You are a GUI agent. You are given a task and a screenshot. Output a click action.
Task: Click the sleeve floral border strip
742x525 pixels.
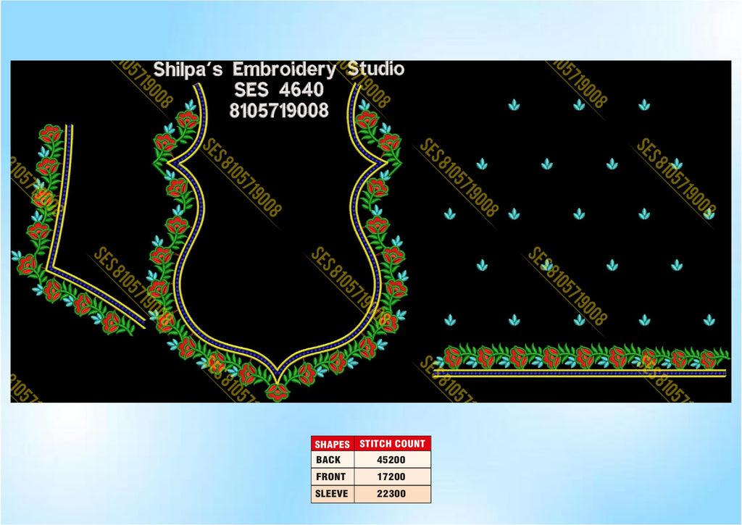(582, 361)
